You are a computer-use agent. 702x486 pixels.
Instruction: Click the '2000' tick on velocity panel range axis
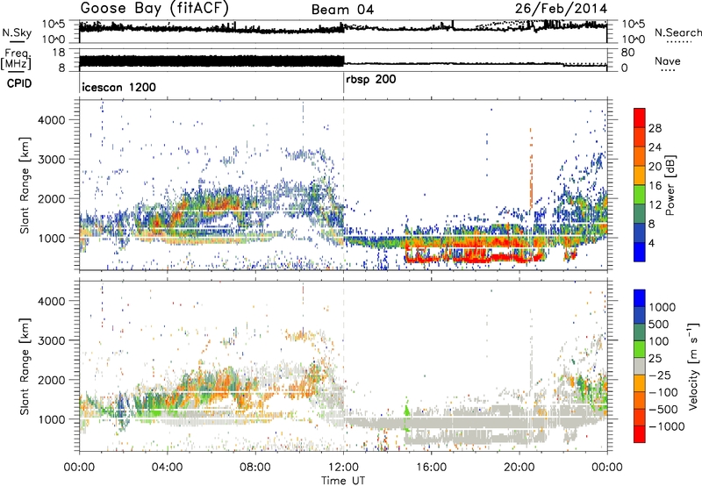(x=52, y=381)
